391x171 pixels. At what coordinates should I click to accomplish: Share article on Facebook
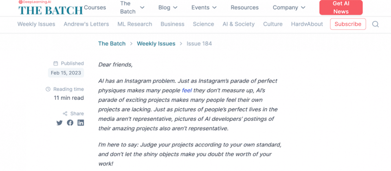pyautogui.click(x=70, y=123)
